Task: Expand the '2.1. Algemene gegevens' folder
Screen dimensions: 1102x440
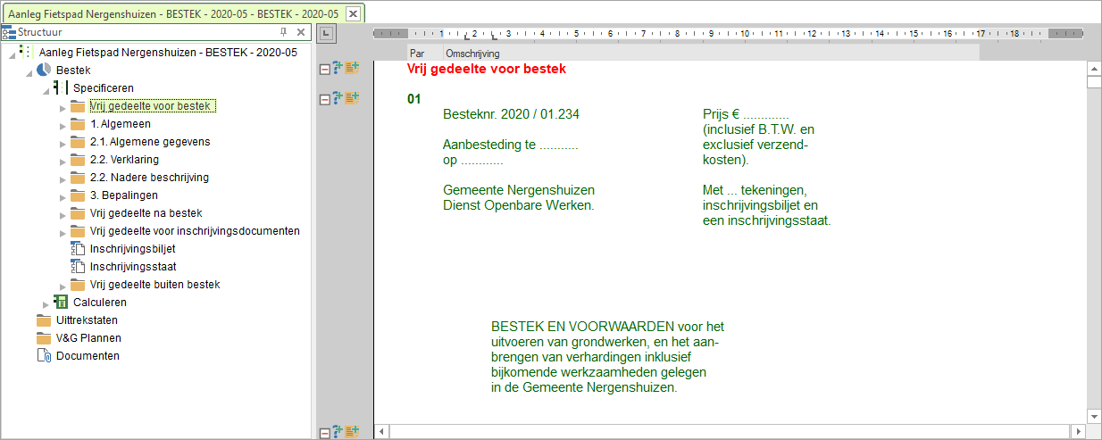Action: [x=63, y=143]
